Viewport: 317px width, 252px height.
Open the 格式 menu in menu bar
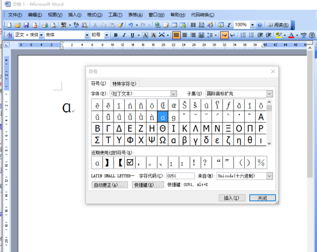click(95, 15)
